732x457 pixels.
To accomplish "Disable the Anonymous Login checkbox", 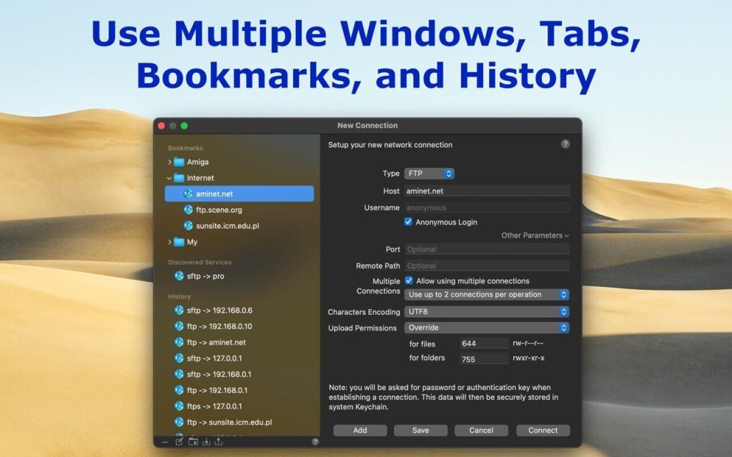I will tap(409, 222).
